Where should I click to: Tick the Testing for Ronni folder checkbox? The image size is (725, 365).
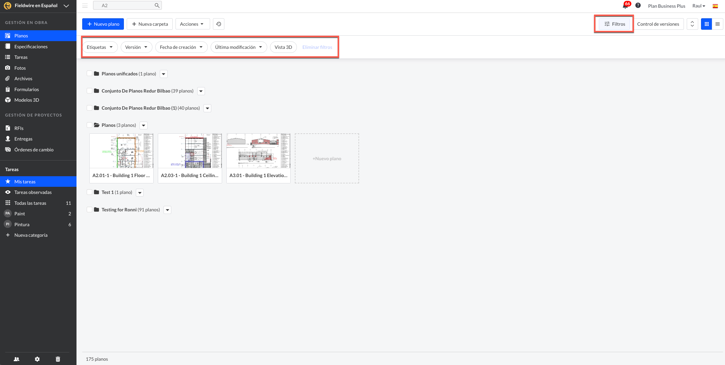point(89,210)
